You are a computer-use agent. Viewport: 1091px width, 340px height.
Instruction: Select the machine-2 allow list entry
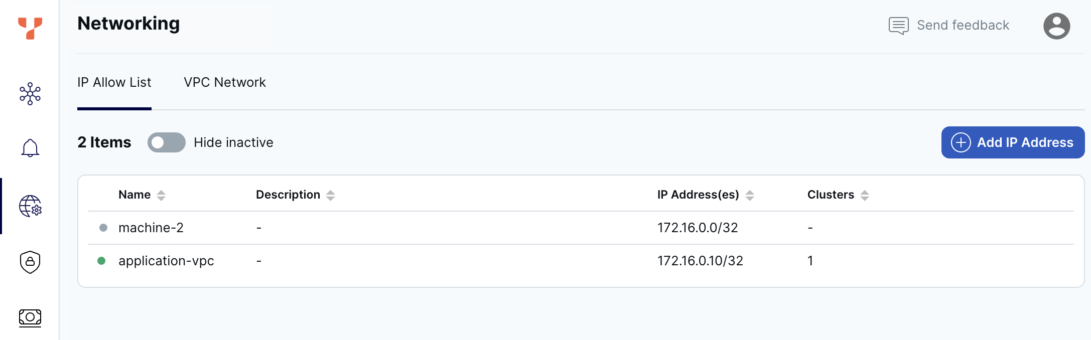[x=151, y=228]
